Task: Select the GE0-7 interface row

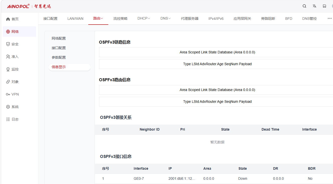Action: click(214, 178)
